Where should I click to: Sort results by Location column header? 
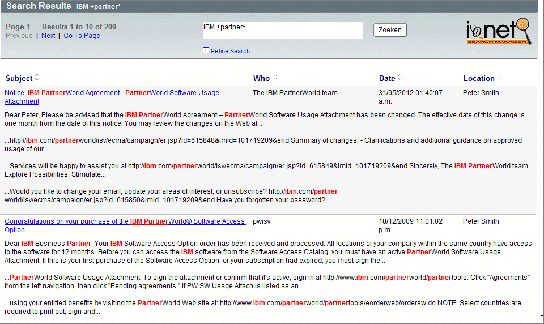[479, 78]
